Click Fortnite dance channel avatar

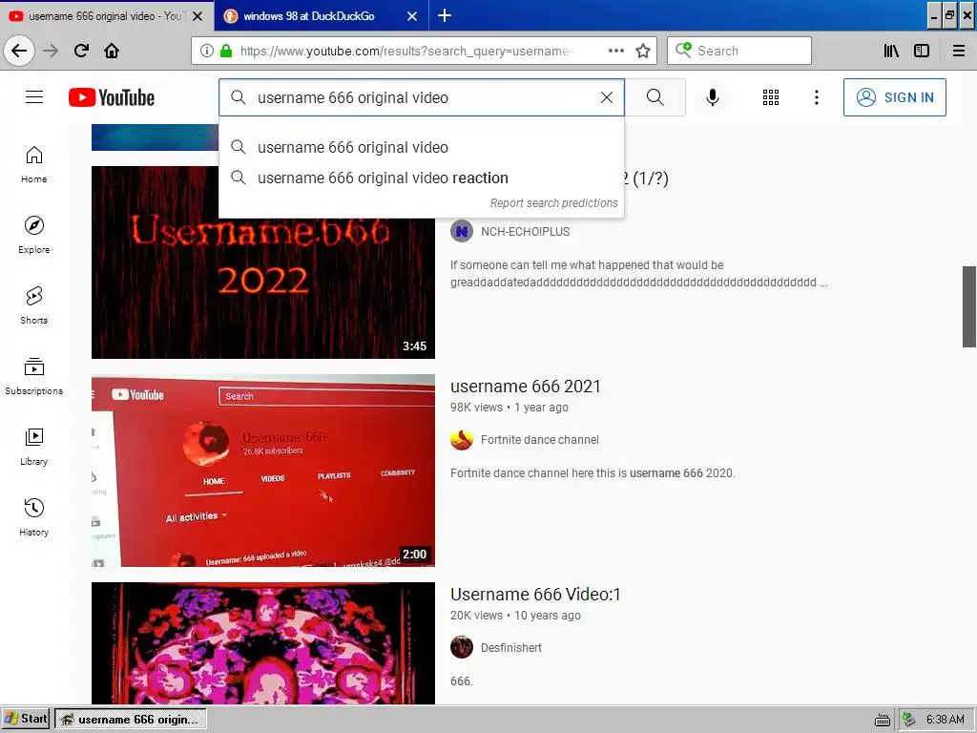pos(462,440)
